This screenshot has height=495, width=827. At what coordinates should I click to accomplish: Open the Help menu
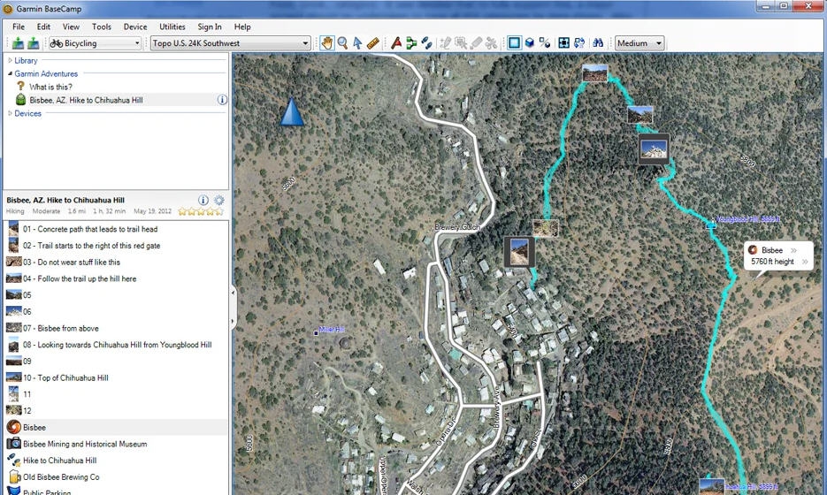click(x=242, y=27)
